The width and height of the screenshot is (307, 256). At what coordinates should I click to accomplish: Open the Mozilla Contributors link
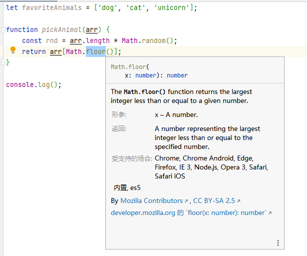tap(151, 200)
